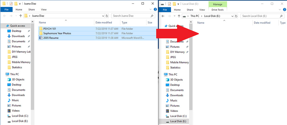
Task: Select the Sophomore Year Photos folder
Action: (x=57, y=33)
